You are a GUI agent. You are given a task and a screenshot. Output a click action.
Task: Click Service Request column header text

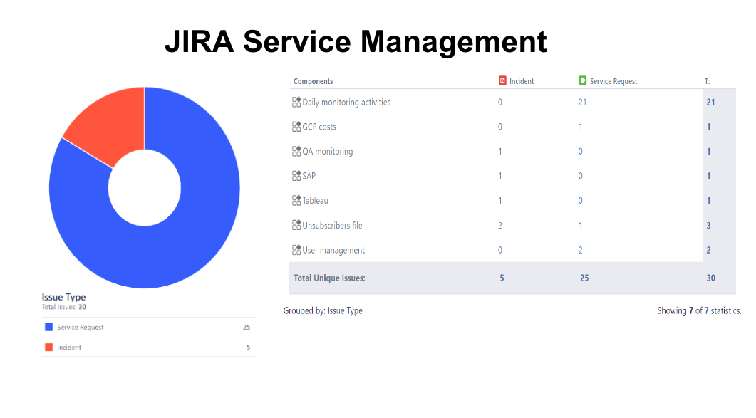(x=613, y=81)
